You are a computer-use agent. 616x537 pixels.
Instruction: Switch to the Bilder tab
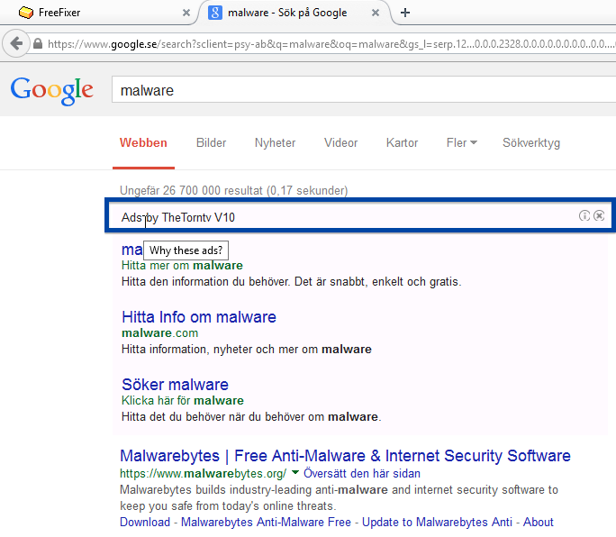[x=211, y=142]
